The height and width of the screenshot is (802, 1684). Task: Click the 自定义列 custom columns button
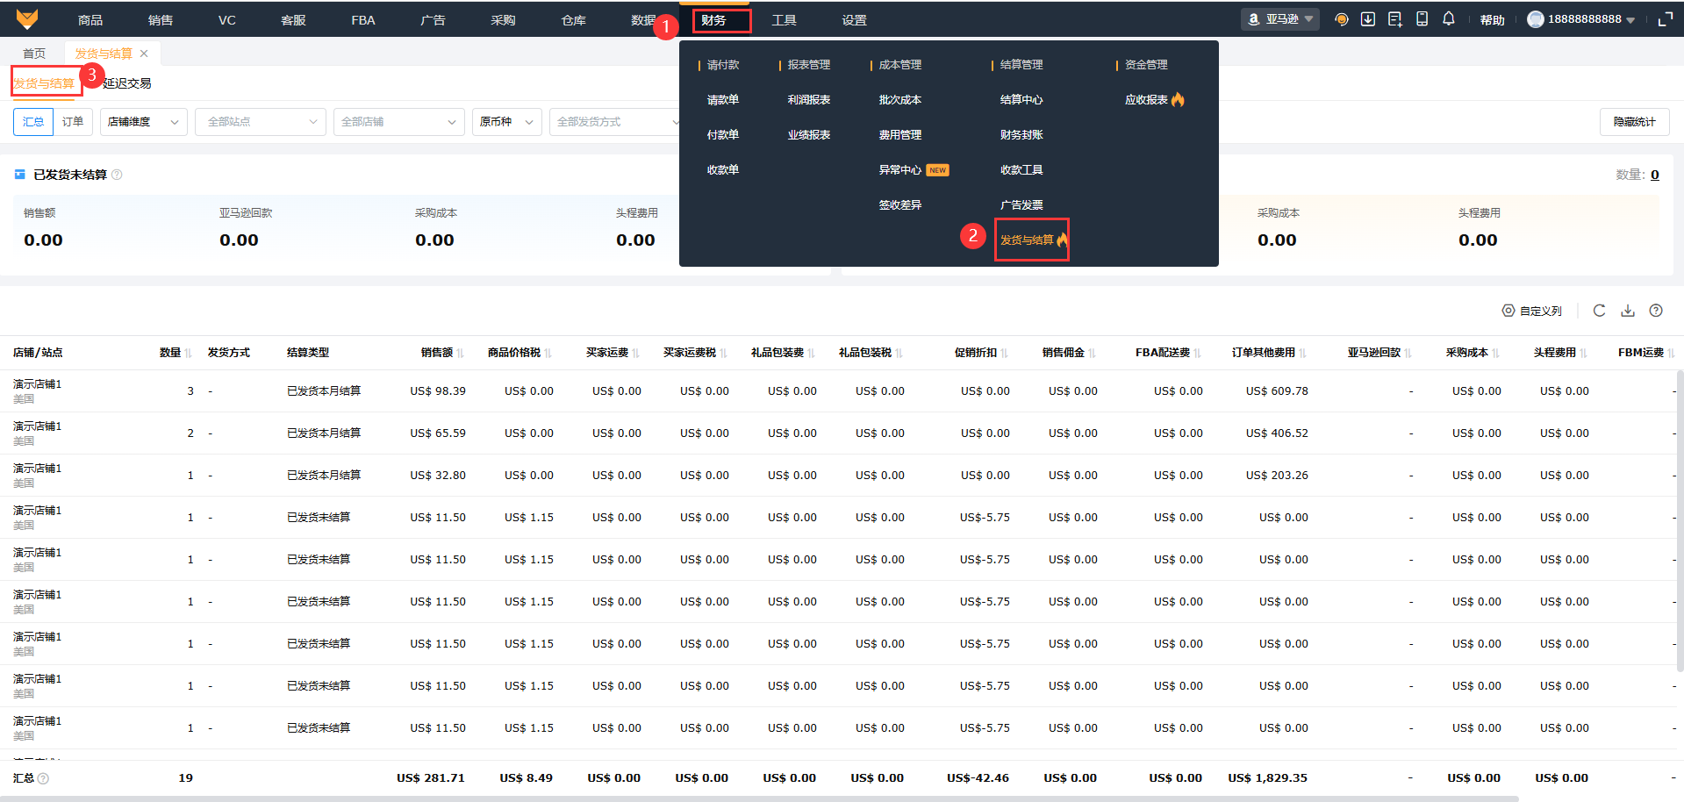pos(1532,311)
